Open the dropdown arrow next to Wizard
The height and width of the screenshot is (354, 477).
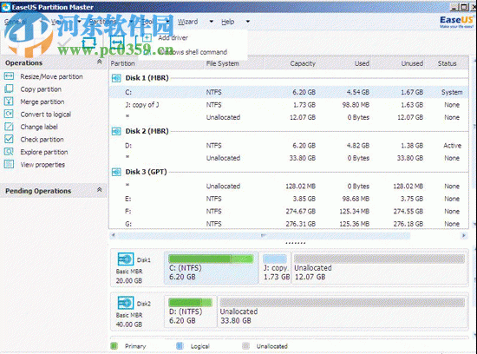point(211,22)
